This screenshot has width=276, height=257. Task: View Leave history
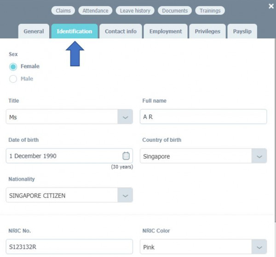135,11
